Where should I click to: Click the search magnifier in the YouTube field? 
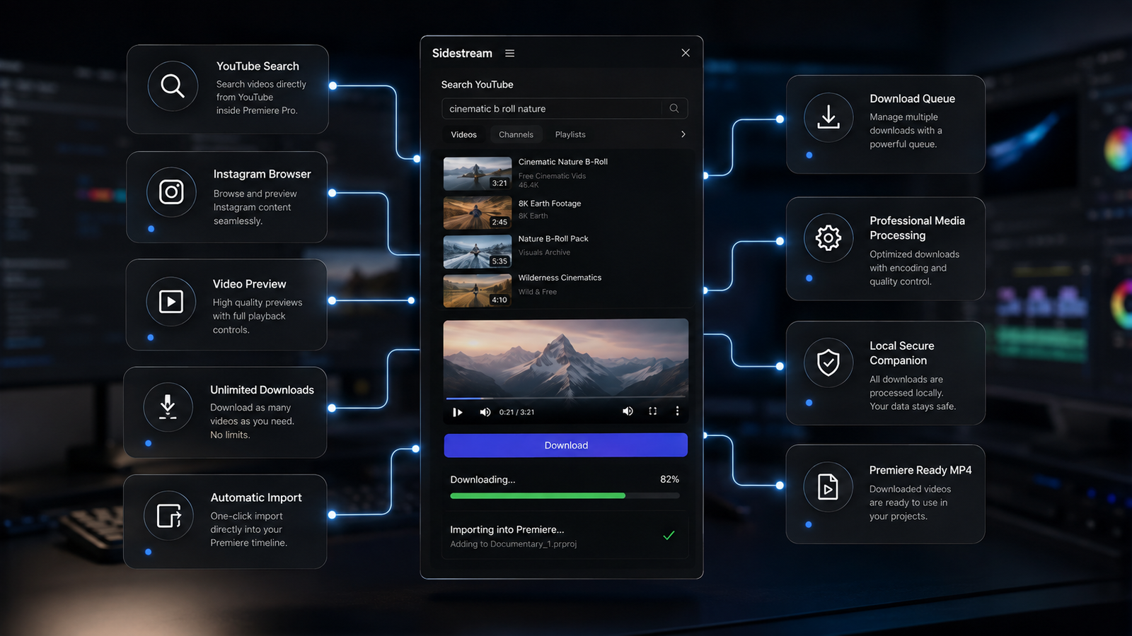pos(674,108)
